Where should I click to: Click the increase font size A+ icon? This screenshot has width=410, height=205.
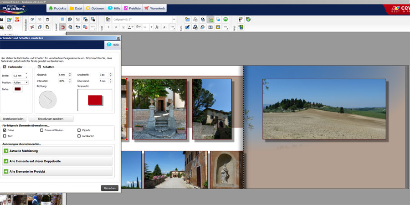(157, 27)
